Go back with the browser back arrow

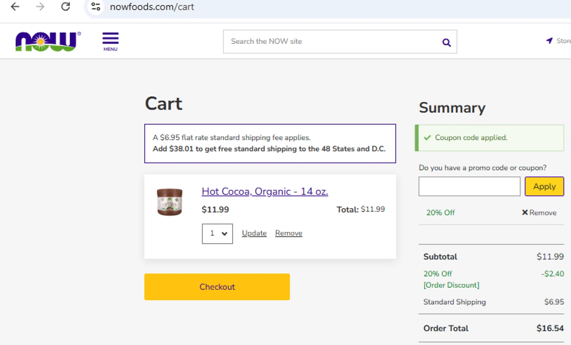(x=15, y=6)
